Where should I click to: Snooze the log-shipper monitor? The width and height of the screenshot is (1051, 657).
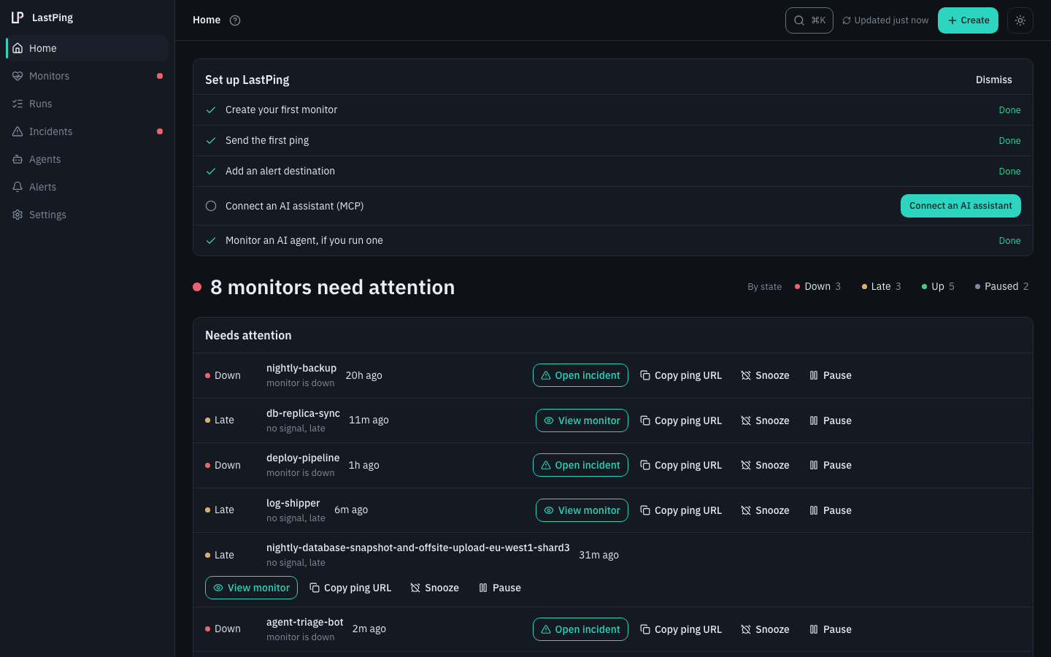click(765, 510)
